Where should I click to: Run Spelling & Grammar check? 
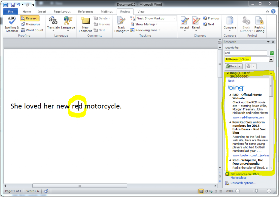[x=12, y=24]
